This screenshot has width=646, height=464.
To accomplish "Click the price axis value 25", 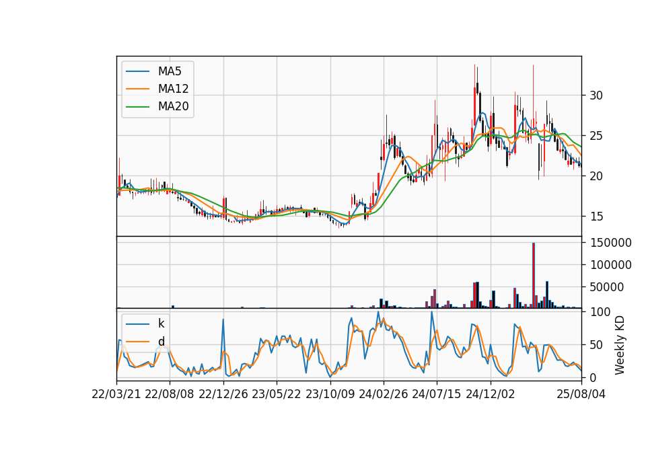I will point(596,136).
